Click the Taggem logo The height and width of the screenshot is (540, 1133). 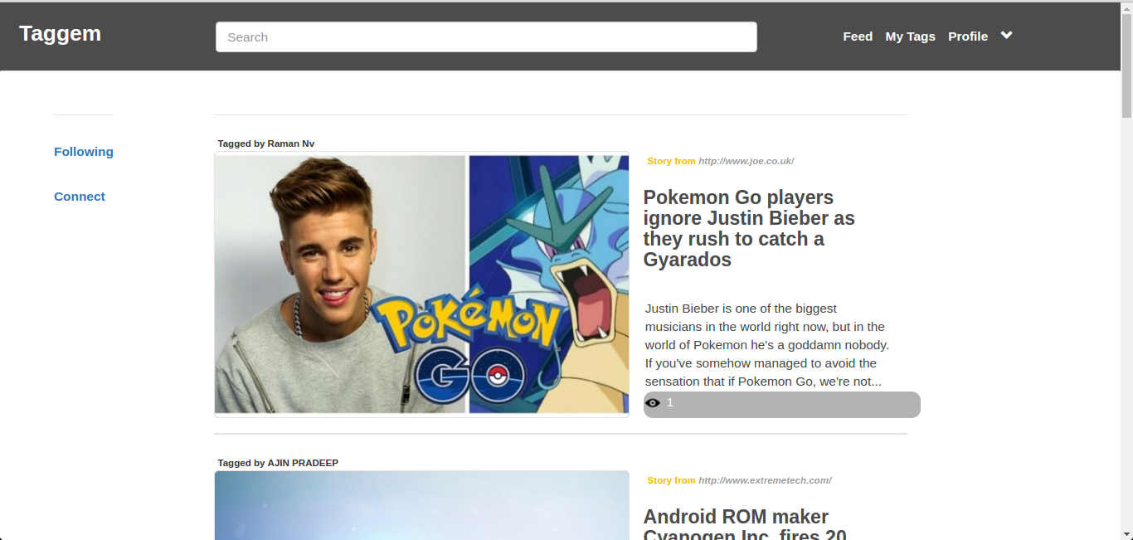pos(60,34)
